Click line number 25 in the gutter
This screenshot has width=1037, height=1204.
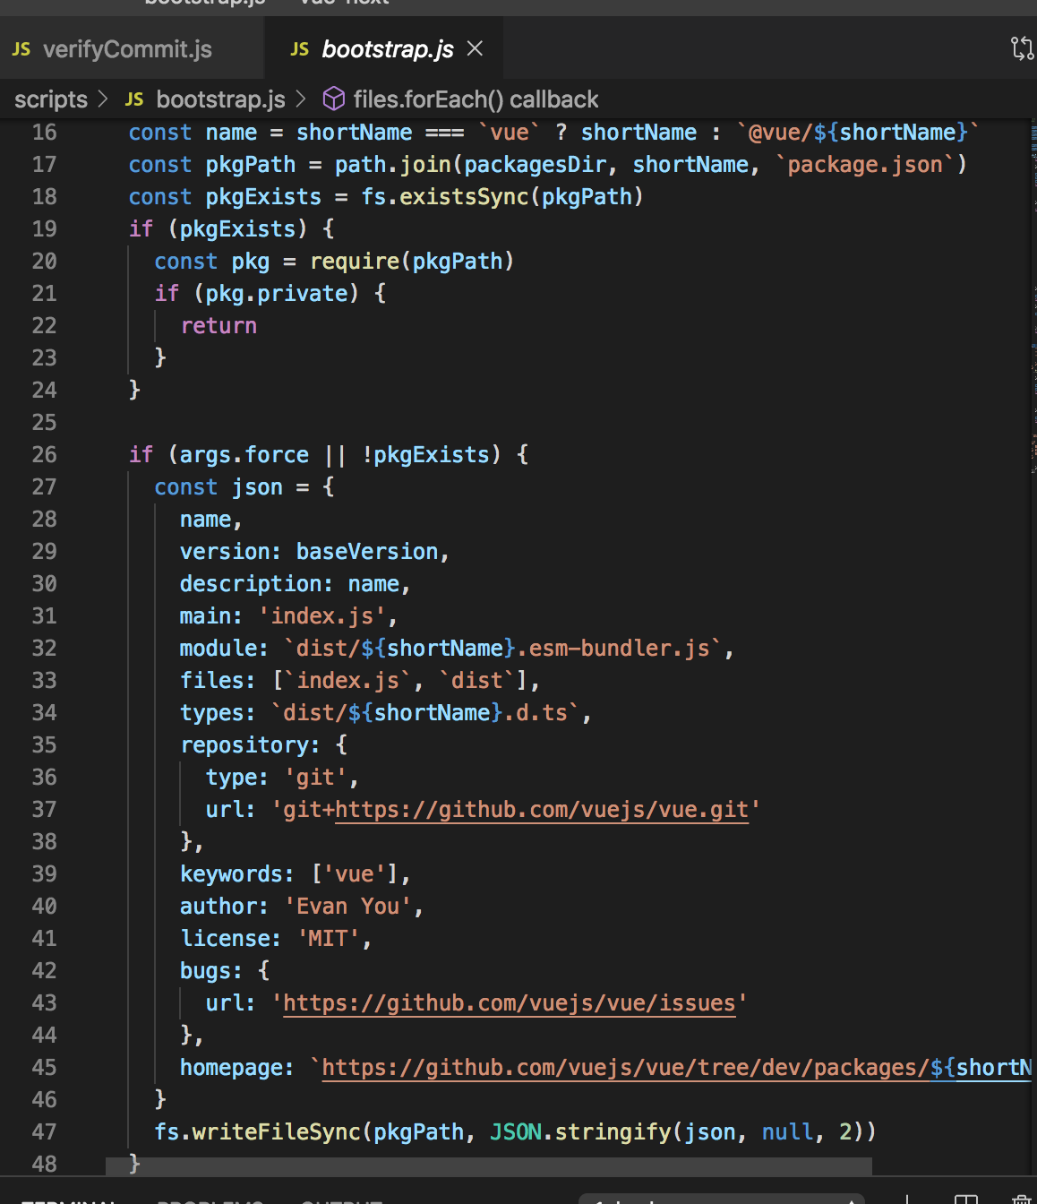tap(45, 423)
